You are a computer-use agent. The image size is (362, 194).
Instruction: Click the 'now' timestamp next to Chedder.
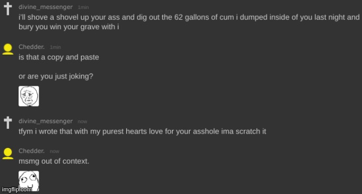55,151
